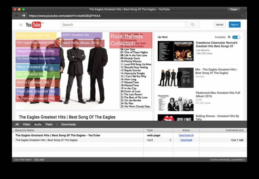Click the Rock Ballads Collection annotation

(x=131, y=40)
